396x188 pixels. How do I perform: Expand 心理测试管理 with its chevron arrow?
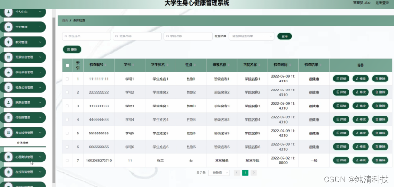point(40,157)
